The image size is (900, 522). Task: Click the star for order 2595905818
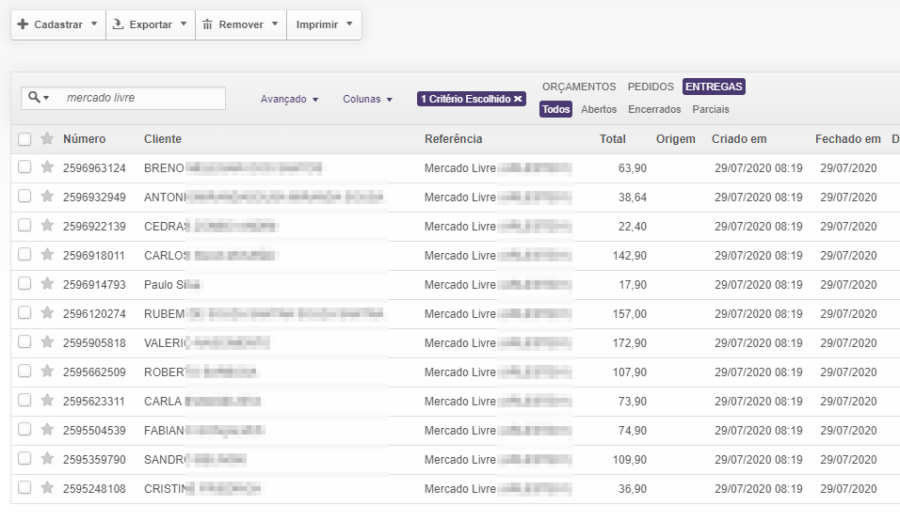coord(47,342)
